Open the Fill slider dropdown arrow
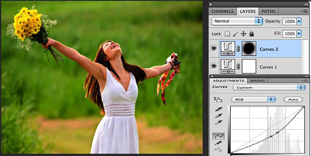 coord(299,34)
